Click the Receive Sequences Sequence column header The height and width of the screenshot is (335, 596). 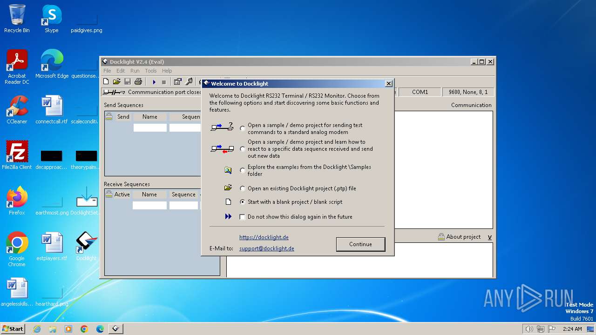click(183, 194)
